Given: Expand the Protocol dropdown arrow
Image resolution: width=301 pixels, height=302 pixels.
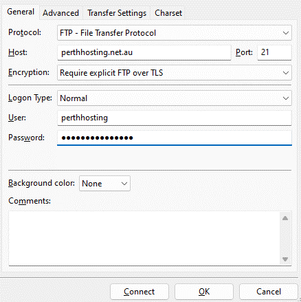Looking at the screenshot, I should (285, 33).
